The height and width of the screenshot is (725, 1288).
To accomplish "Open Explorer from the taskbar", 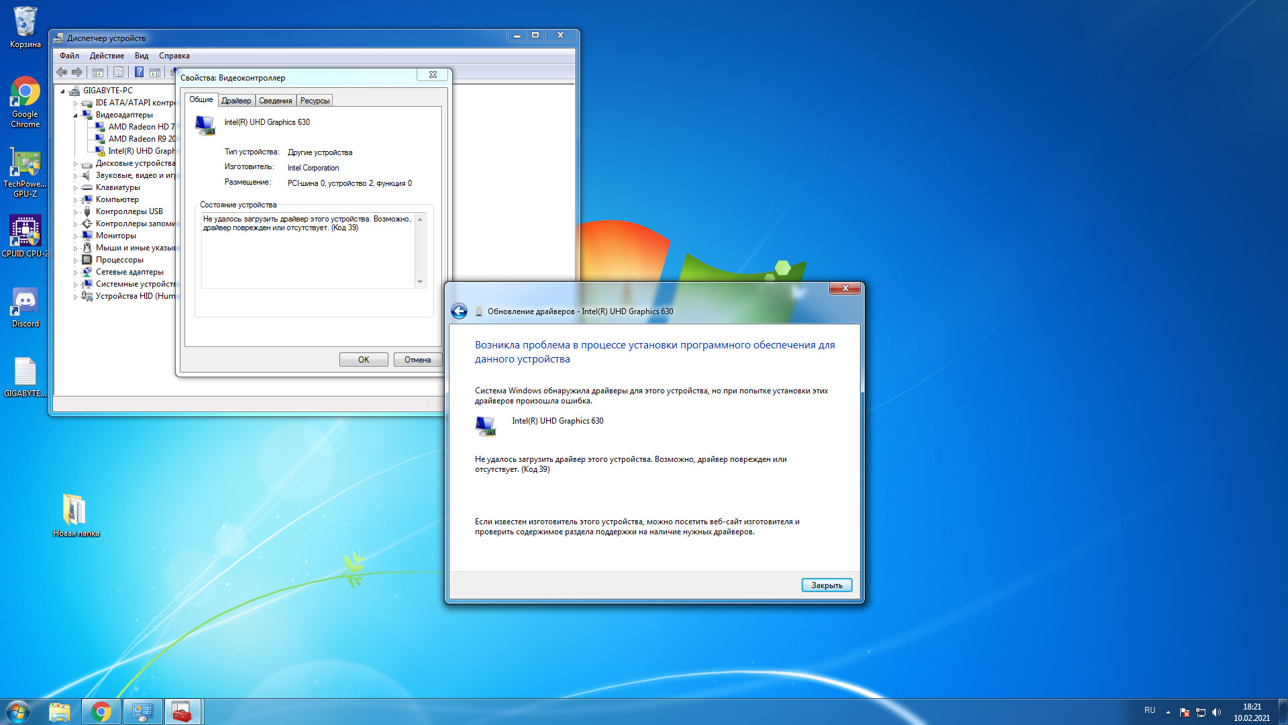I will (x=60, y=712).
